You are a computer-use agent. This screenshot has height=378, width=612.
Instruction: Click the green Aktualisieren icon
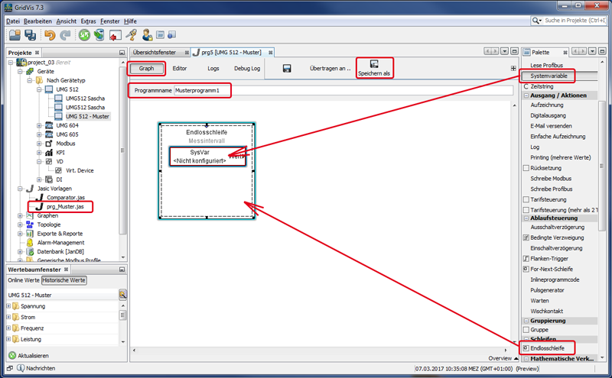12,355
